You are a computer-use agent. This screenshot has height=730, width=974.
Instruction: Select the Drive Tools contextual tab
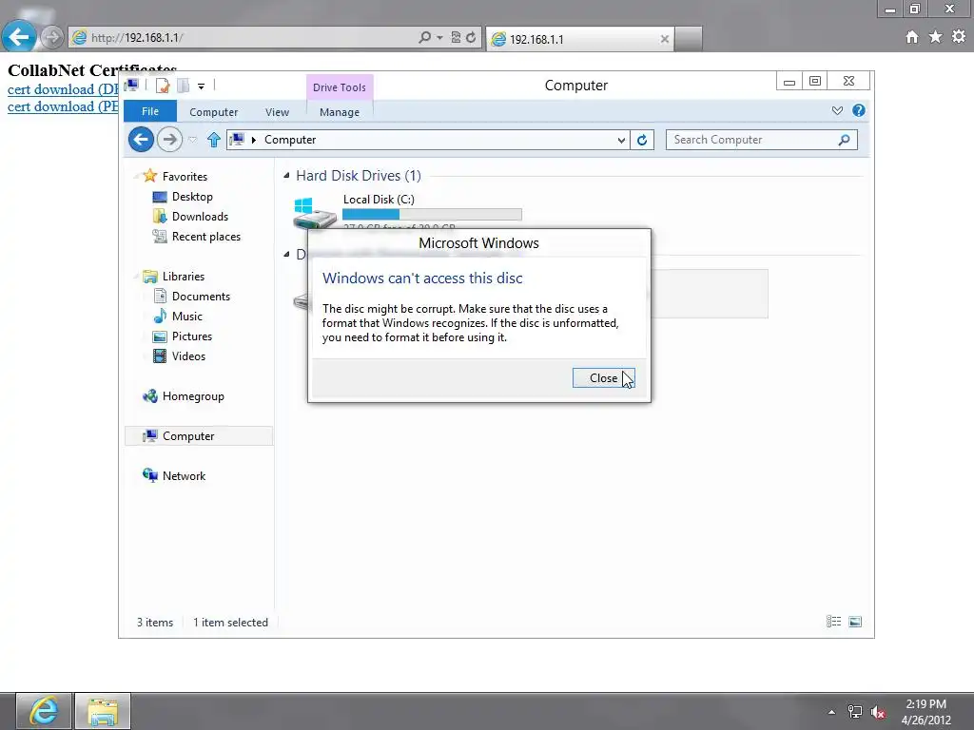[340, 86]
